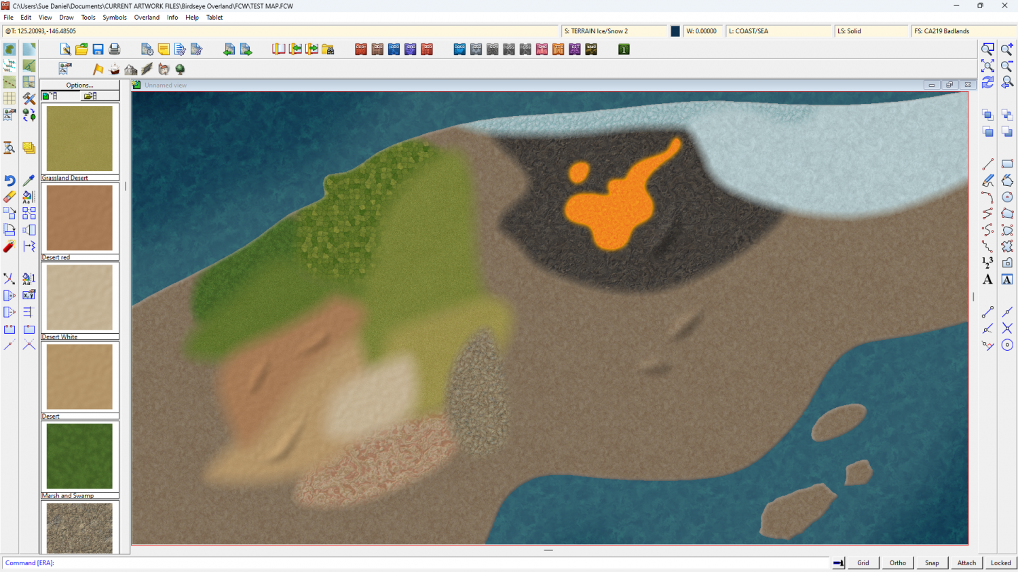Click the binoculars folder search icon
This screenshot has height=572, width=1018.
pos(328,50)
